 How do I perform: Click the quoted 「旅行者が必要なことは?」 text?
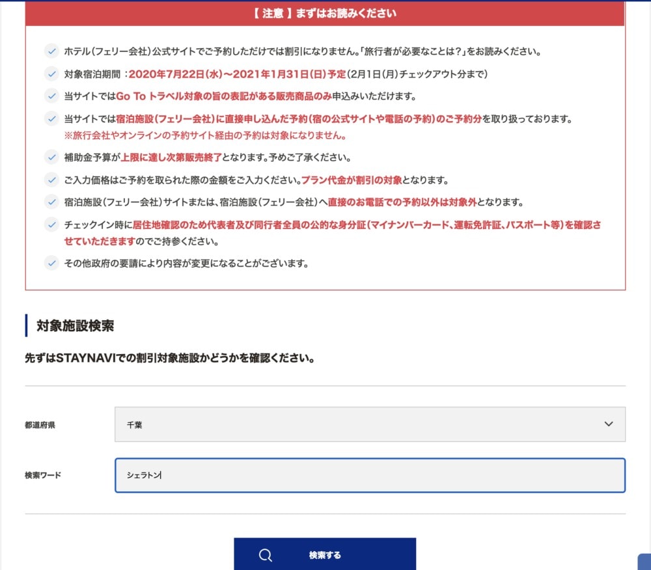click(412, 51)
